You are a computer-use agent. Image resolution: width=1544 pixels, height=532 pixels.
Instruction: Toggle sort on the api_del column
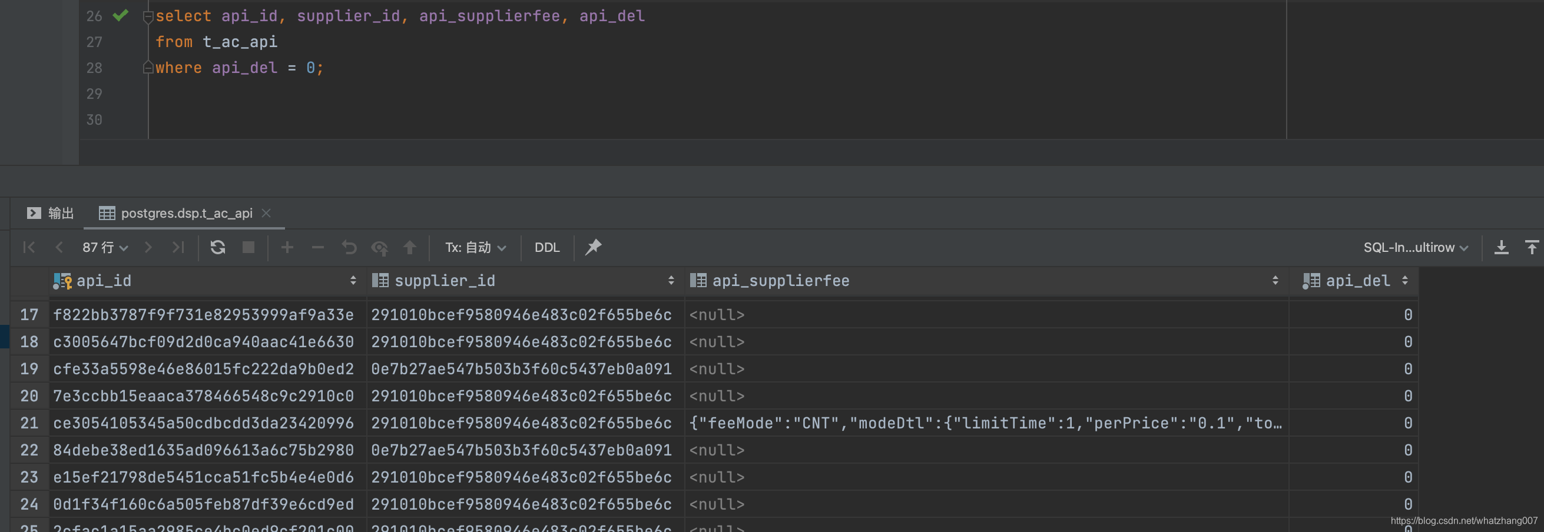tap(1406, 280)
